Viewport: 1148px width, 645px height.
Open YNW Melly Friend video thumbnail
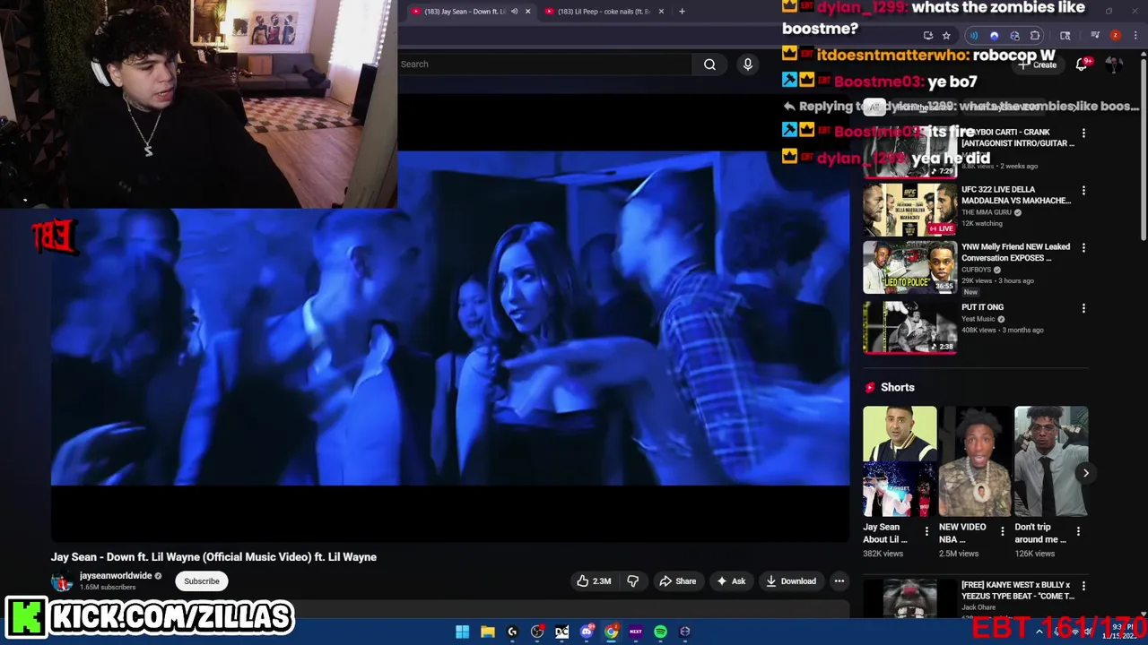[x=910, y=267]
